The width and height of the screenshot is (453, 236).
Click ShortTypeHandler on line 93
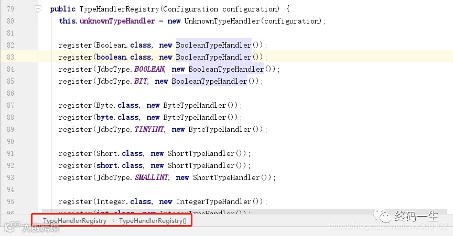[226, 178]
